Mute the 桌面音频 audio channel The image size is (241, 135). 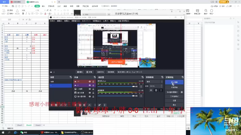136,96
